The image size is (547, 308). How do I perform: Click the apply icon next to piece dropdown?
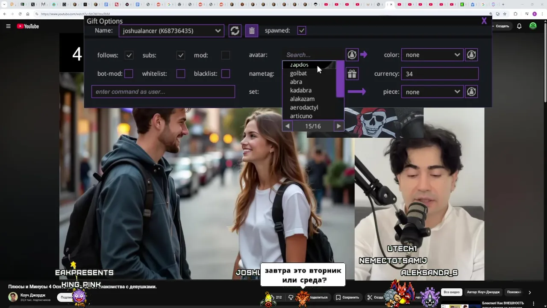click(x=471, y=92)
